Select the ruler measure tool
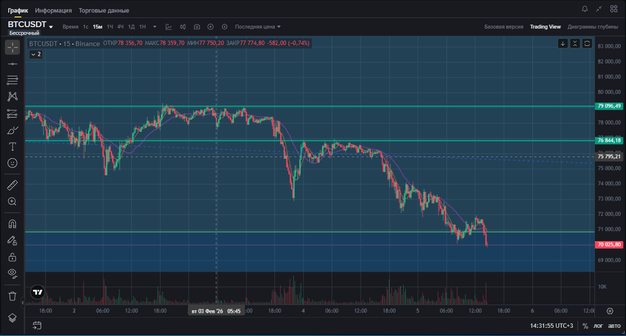 (13, 185)
